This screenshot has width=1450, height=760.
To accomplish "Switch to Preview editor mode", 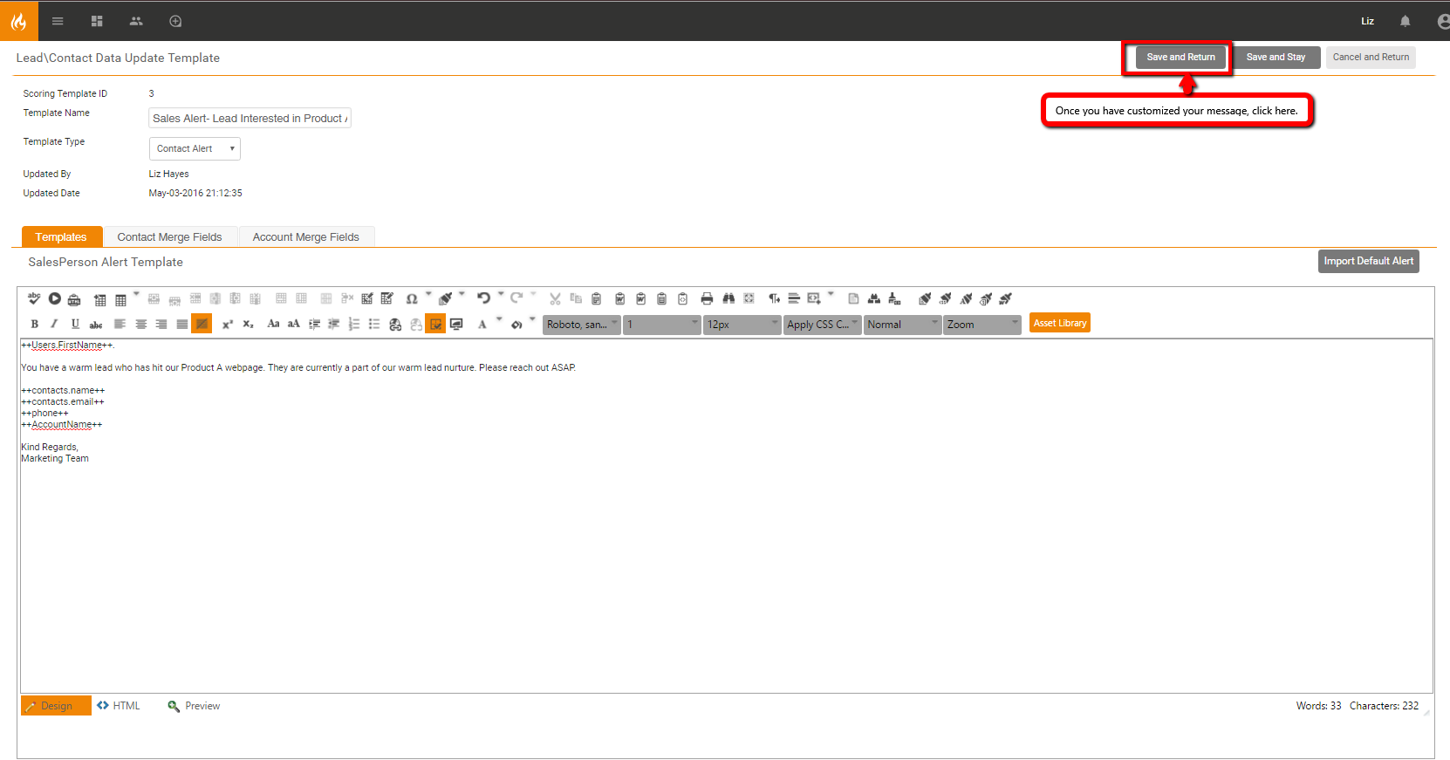I will (x=194, y=706).
